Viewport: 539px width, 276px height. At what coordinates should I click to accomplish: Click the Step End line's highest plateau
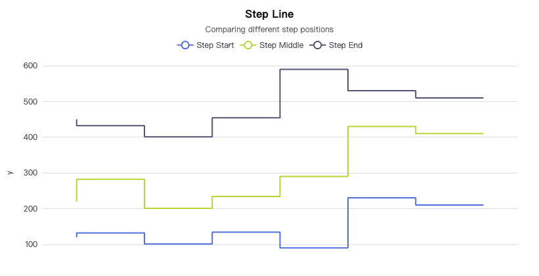314,69
